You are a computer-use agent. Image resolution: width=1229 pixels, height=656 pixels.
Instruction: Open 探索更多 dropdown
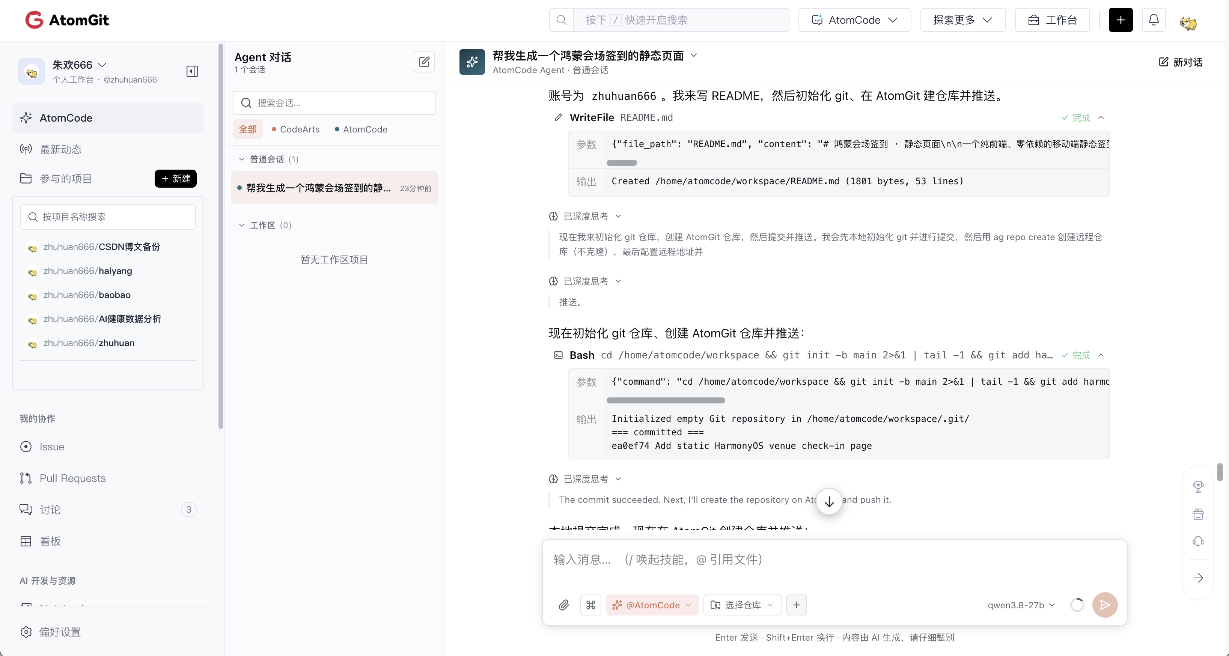pos(963,20)
